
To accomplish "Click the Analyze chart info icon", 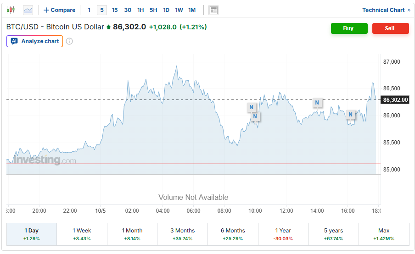I will coord(69,41).
